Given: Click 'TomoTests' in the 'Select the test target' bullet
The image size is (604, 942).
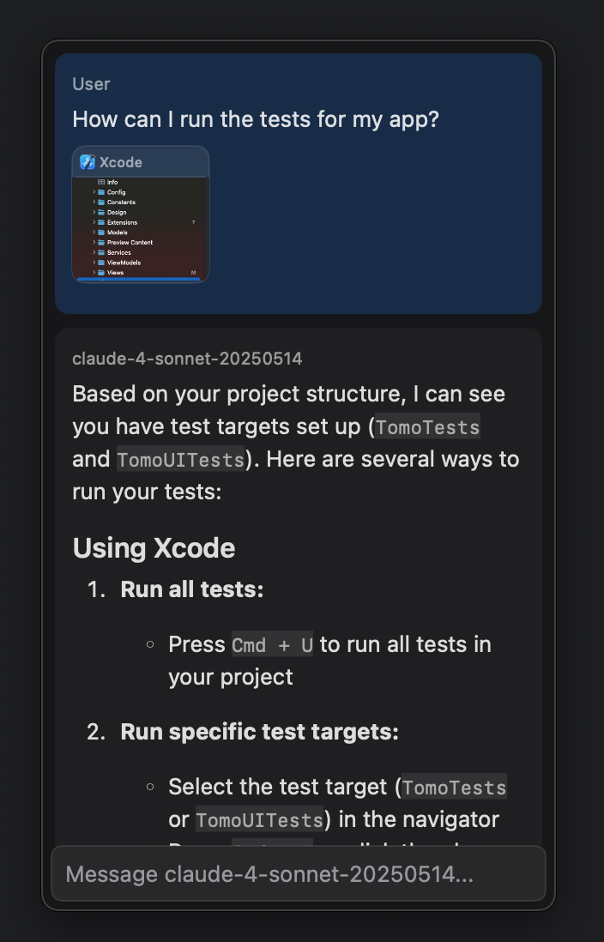Looking at the screenshot, I should coord(455,787).
